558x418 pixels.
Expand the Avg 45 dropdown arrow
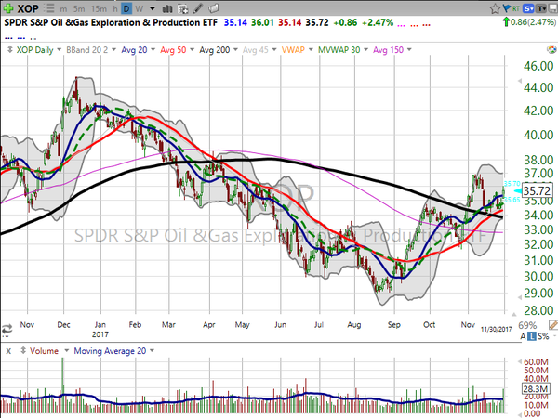274,50
